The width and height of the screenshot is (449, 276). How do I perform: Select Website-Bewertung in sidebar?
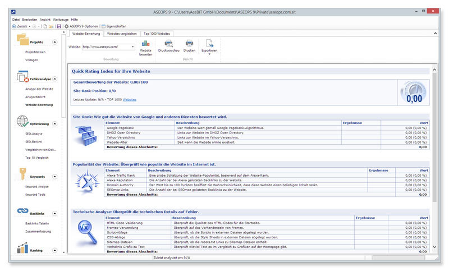[39, 105]
